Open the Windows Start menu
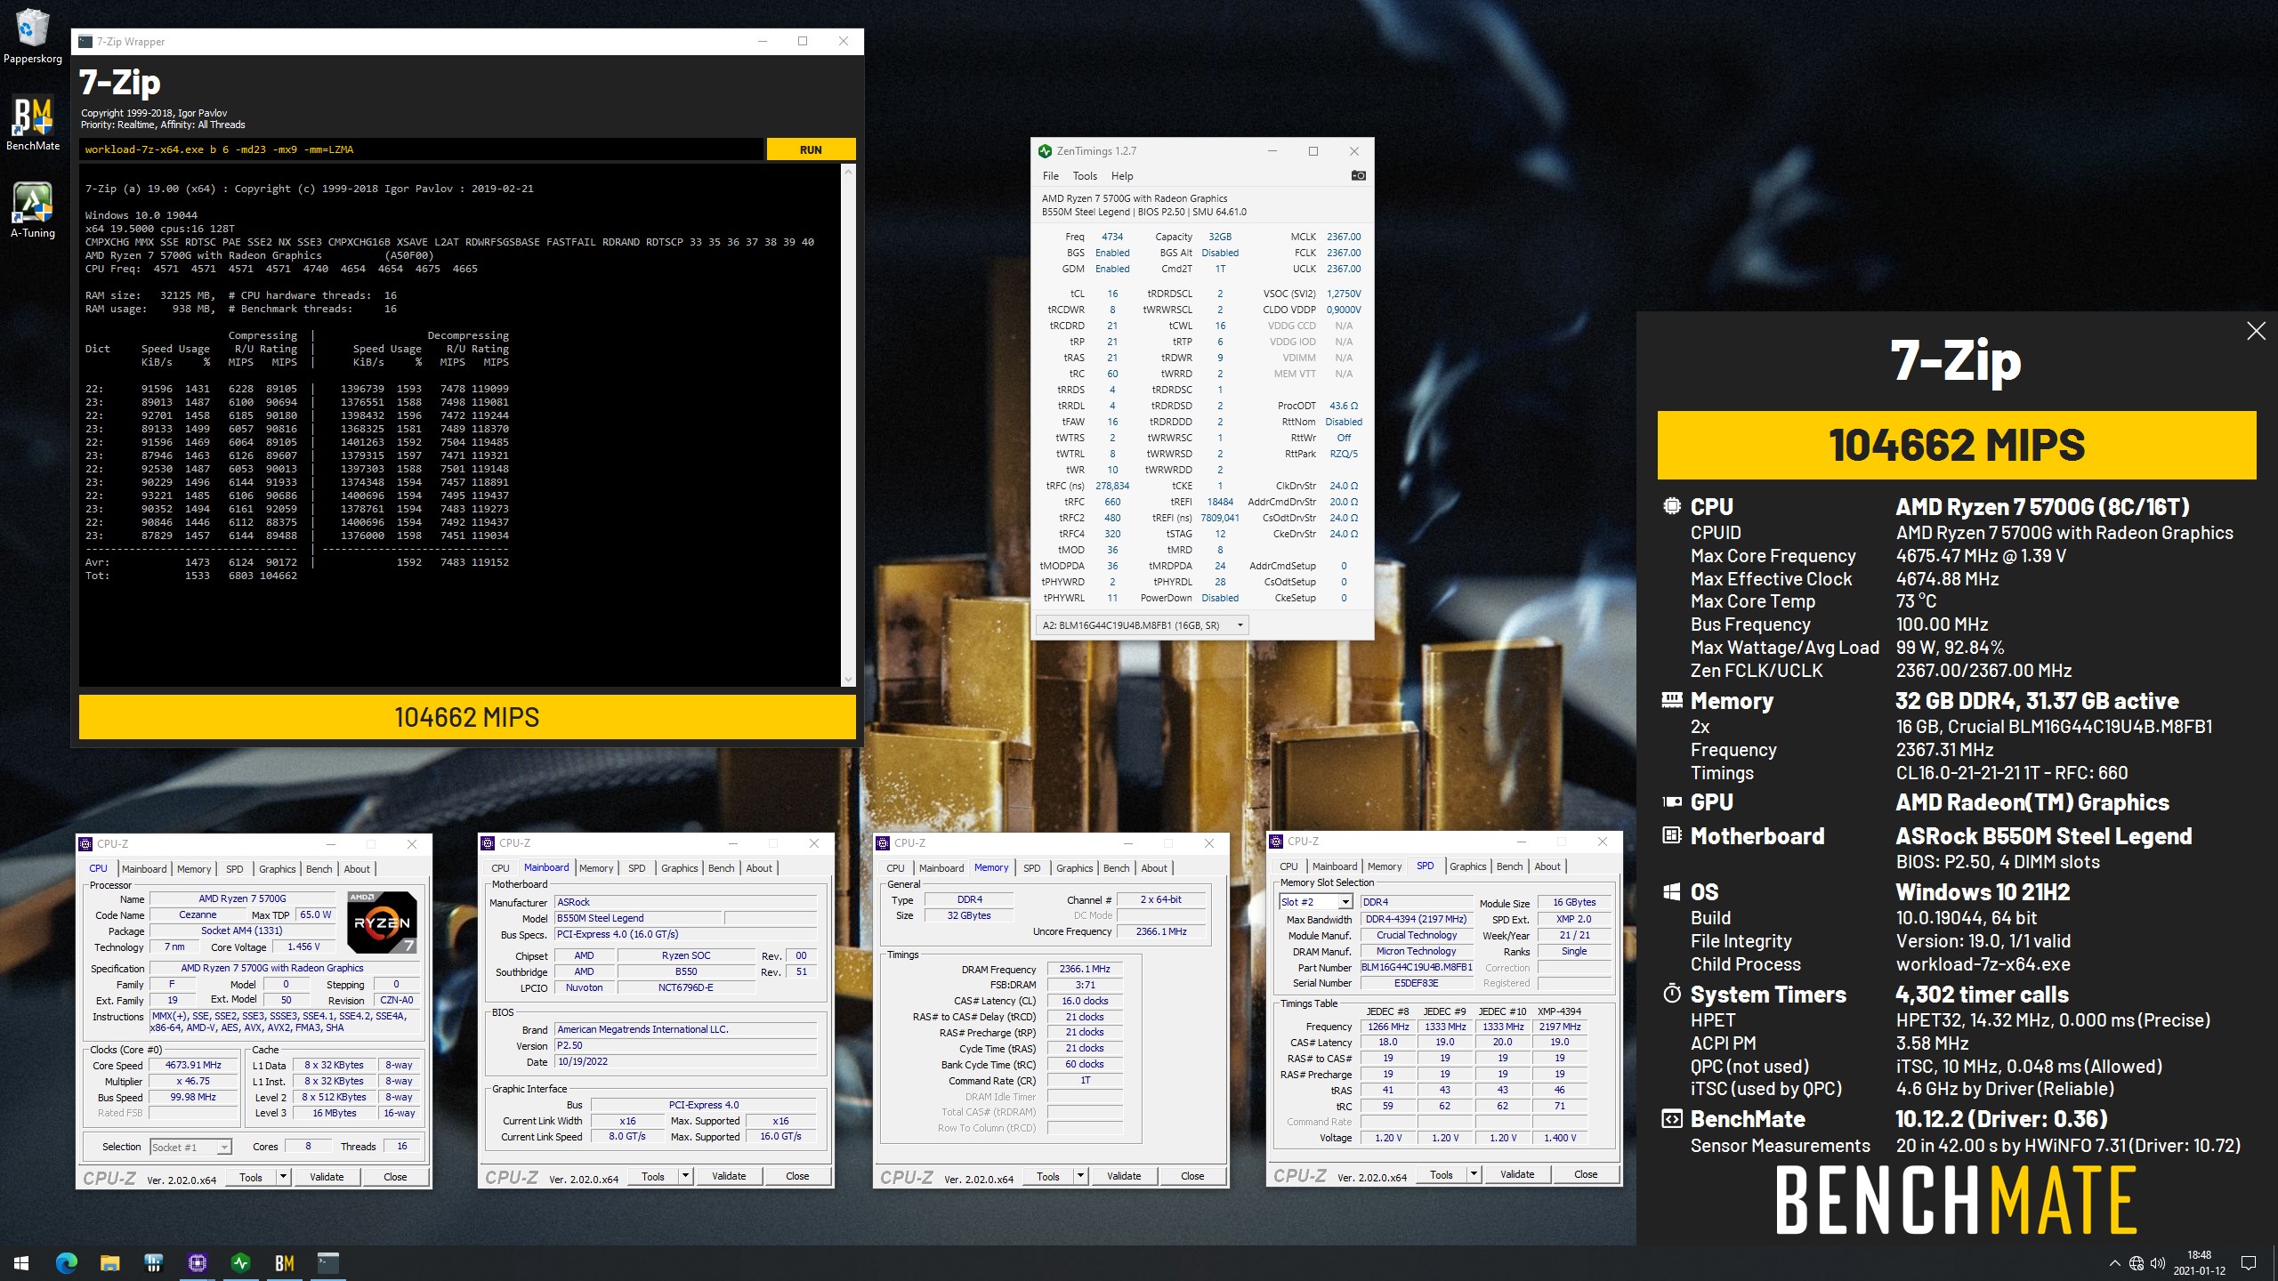Viewport: 2278px width, 1281px height. [x=21, y=1262]
